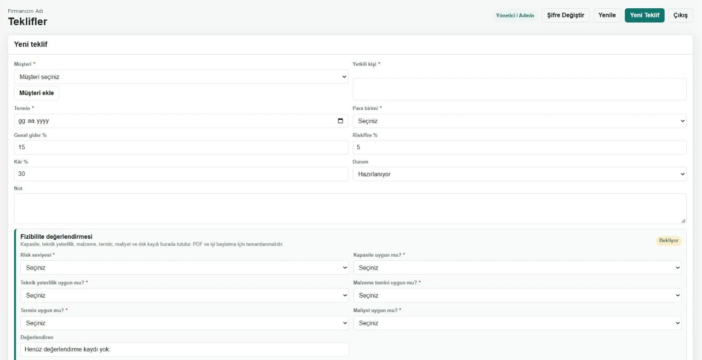The height and width of the screenshot is (360, 702).
Task: Click the Yenile button
Action: pos(607,15)
